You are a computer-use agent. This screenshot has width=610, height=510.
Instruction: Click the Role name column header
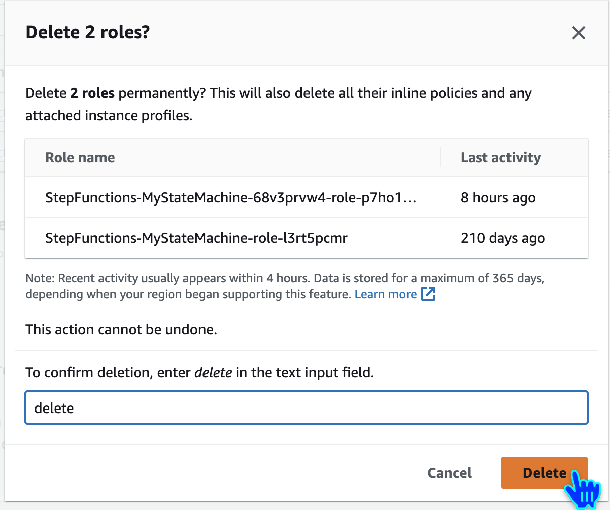[x=80, y=158]
